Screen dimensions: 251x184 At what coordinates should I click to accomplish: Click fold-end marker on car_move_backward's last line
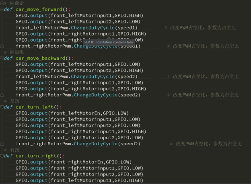click(x=2, y=95)
